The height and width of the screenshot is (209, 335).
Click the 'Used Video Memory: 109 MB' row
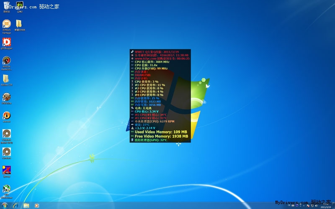click(x=160, y=132)
